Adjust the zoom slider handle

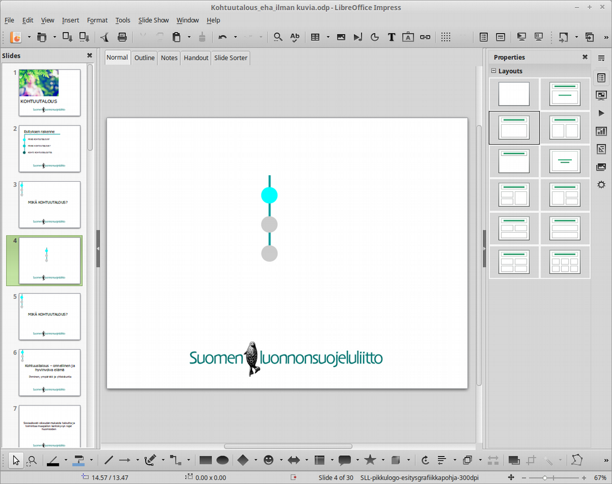tap(544, 478)
